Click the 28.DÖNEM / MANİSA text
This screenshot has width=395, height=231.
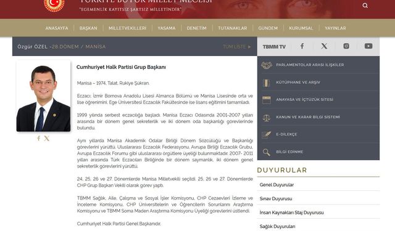(x=79, y=47)
